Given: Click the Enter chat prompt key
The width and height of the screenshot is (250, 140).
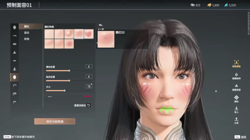Looking at the screenshot, I should pyautogui.click(x=7, y=137).
